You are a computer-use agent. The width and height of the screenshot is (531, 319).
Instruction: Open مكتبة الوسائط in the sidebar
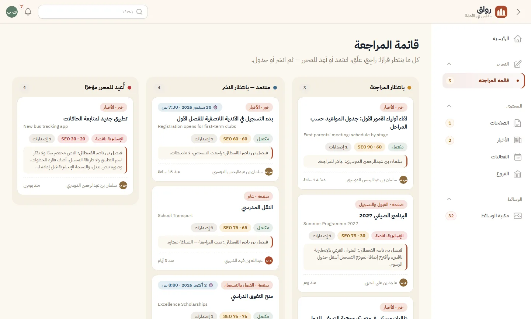(483, 216)
